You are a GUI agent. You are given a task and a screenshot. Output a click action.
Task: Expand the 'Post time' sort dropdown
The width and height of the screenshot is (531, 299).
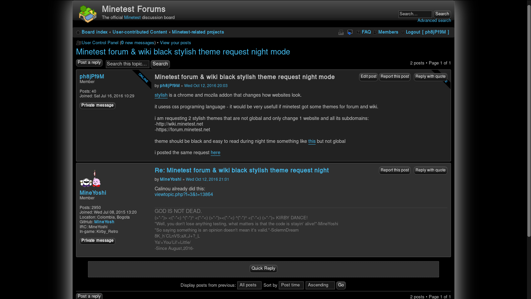(x=291, y=285)
